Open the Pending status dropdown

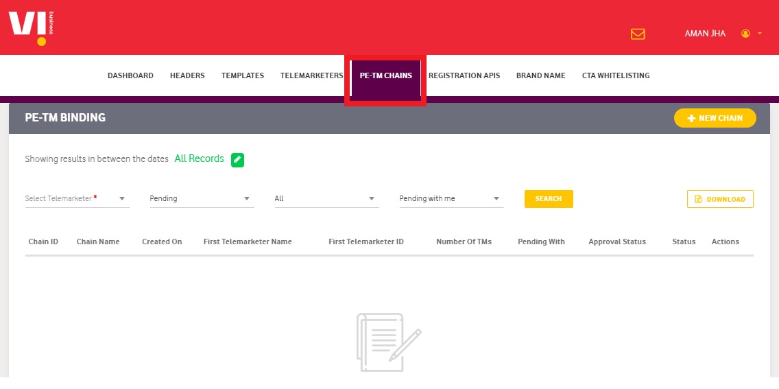(202, 199)
